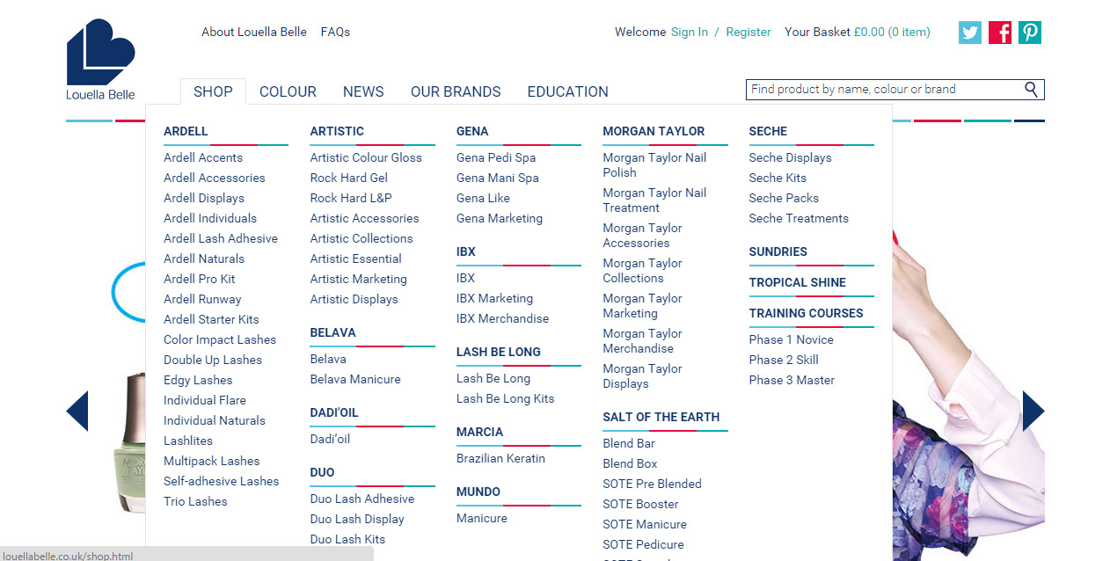Viewport: 1110px width, 561px height.
Task: Choose Seche Treatments
Action: (799, 218)
